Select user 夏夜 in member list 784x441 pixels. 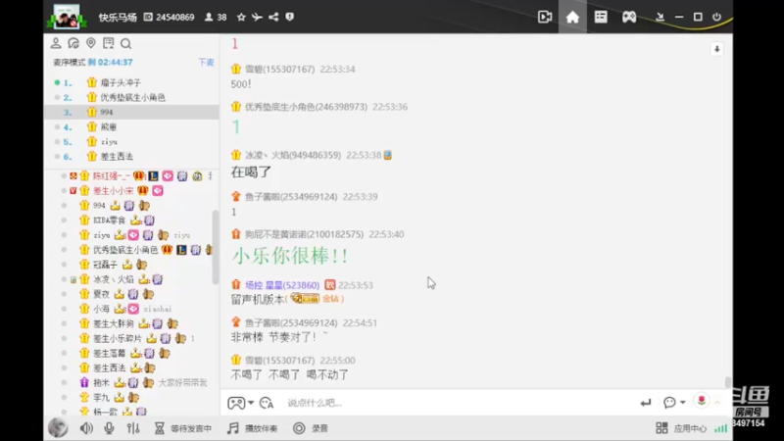point(101,294)
